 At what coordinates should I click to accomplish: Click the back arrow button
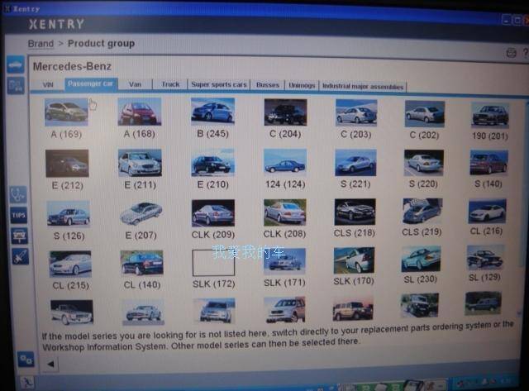click(x=50, y=364)
